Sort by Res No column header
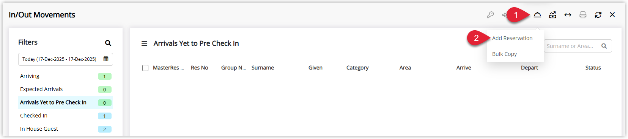 (200, 68)
